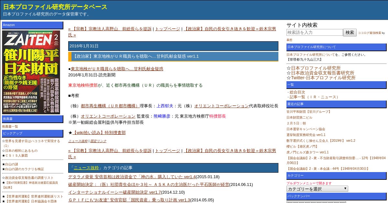
Task: Open the 特捜部長 link
Action: tap(218, 116)
